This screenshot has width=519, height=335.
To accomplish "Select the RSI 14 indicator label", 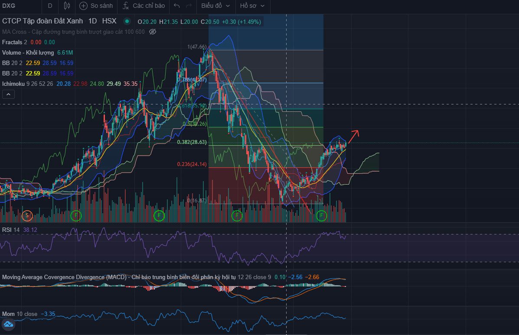I will tap(11, 229).
